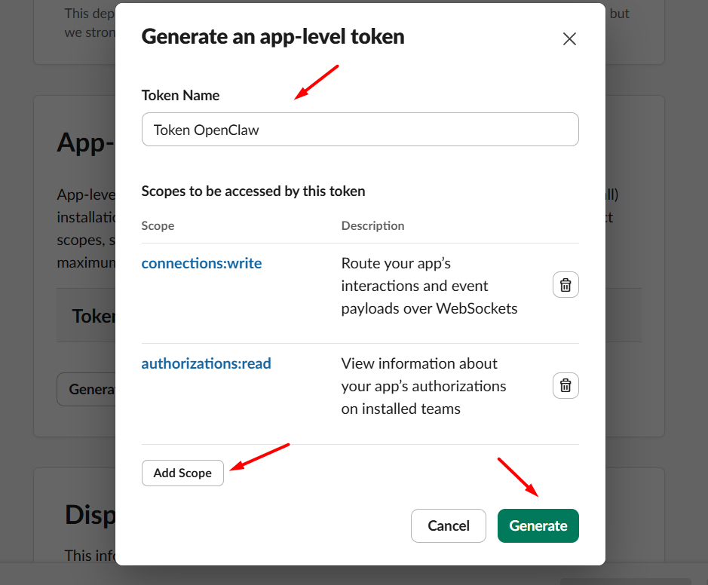Click the authorizations:read description text

423,386
